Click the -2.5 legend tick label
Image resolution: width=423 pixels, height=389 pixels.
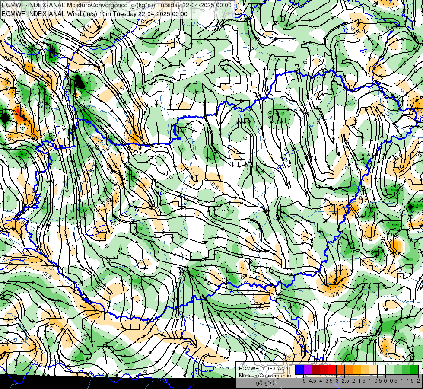point(344,381)
